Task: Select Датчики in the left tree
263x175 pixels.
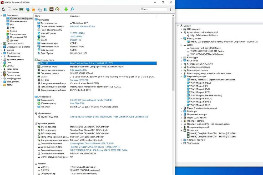Action: point(14,40)
